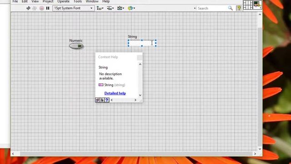Select the Numeric control label
291x164 pixels.
[x=76, y=41]
